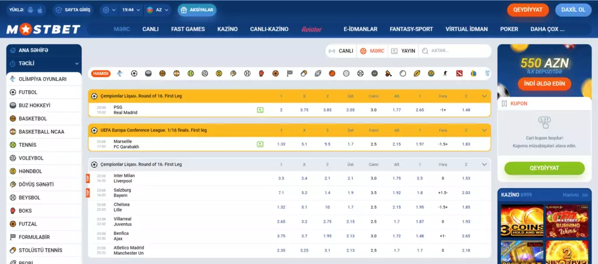Expand the TƏCİLİ sidebar section
Image resolution: width=598 pixels, height=264 pixels.
click(44, 64)
